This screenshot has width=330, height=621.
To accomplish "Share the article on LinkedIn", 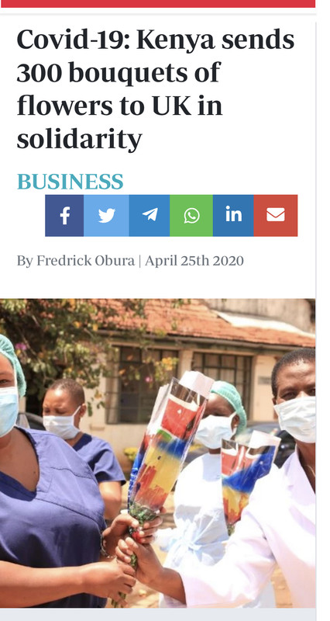I will pos(233,216).
